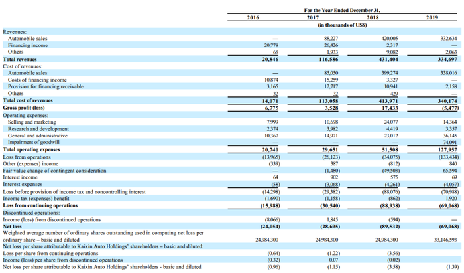Screen dimensions: 464x273
Task: Click the 2017 automobile sales revenue 88,227
Action: point(331,39)
